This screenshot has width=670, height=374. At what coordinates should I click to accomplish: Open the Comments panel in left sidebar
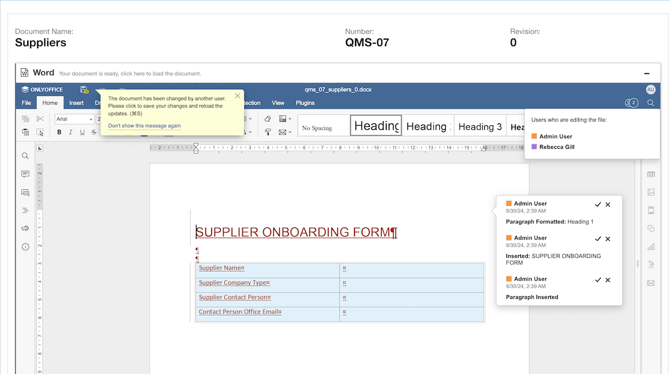[25, 174]
